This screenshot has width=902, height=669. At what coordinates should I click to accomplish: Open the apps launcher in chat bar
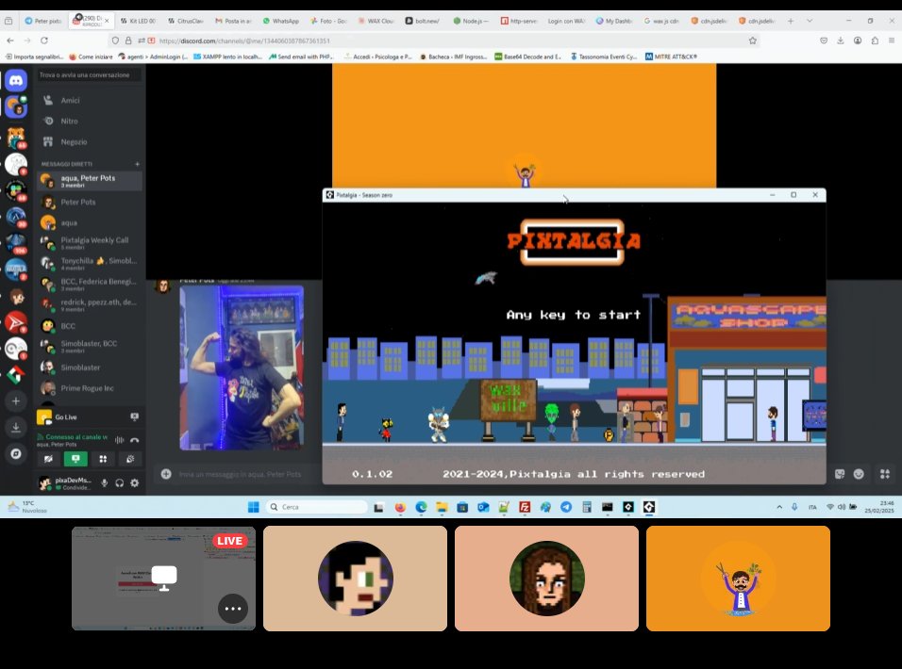click(x=885, y=474)
